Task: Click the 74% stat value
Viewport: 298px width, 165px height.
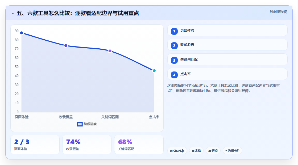Action: point(73,142)
